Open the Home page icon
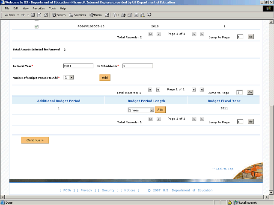This screenshot has height=205, width=274. [46, 15]
